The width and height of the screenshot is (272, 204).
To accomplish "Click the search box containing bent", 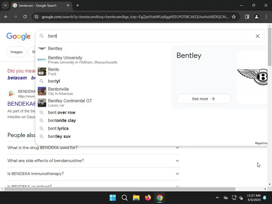I will (149, 36).
